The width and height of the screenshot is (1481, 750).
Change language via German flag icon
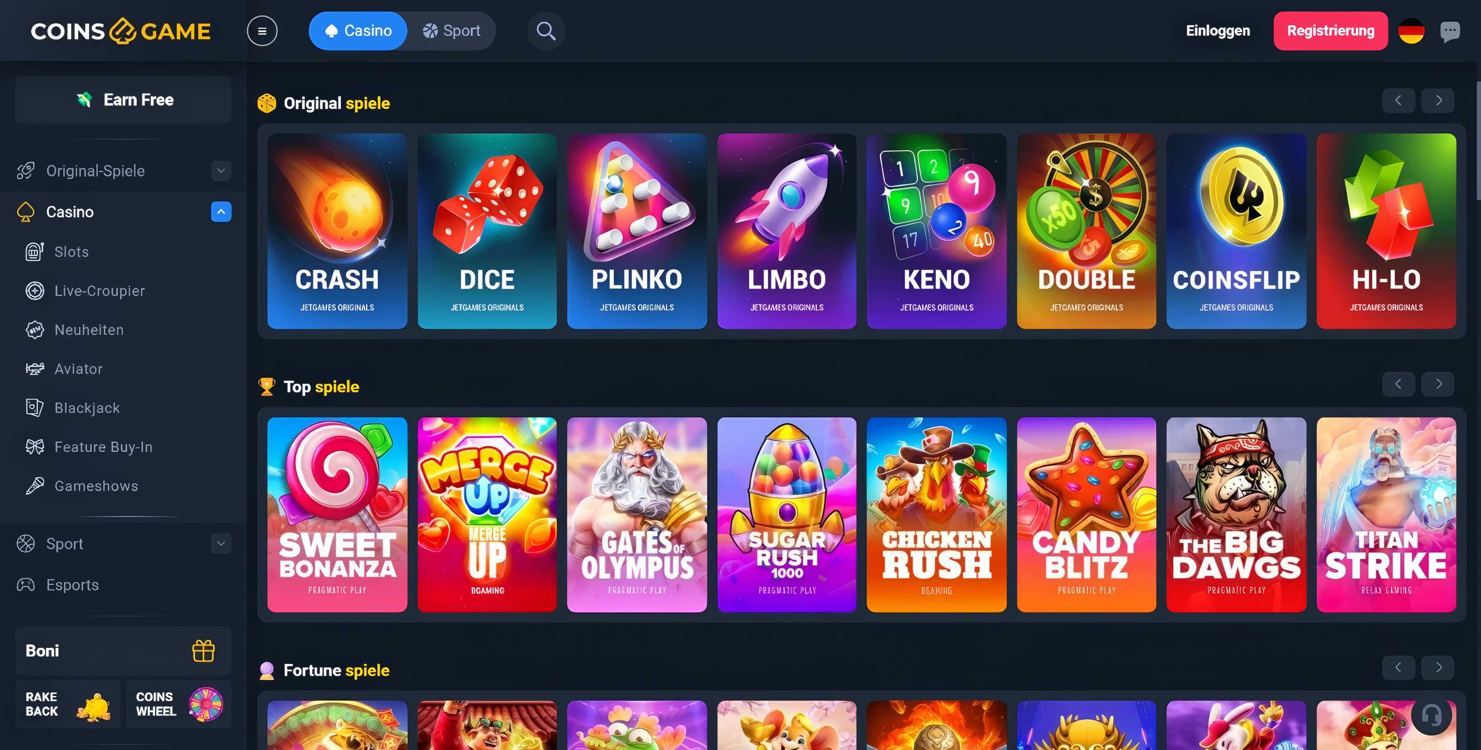[x=1411, y=31]
